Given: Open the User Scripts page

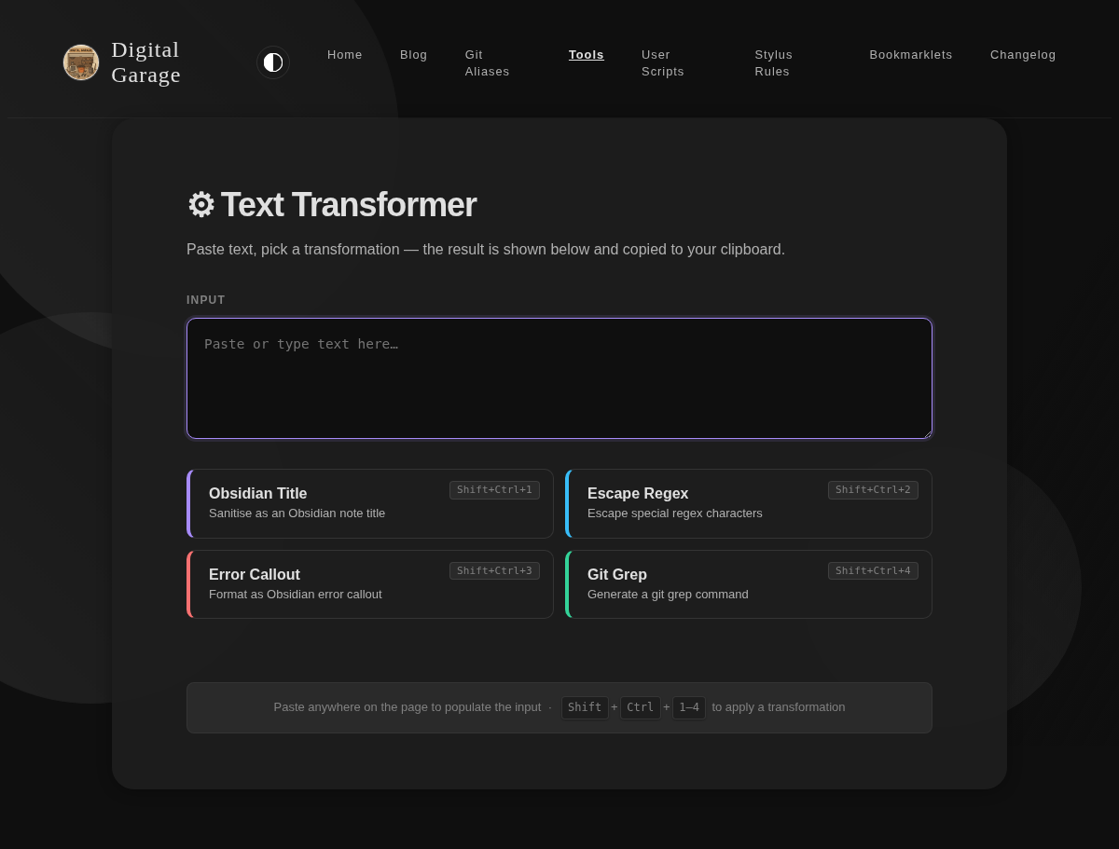Looking at the screenshot, I should 663,63.
